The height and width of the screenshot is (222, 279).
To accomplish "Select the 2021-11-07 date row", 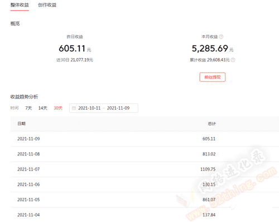I will 145,169.
